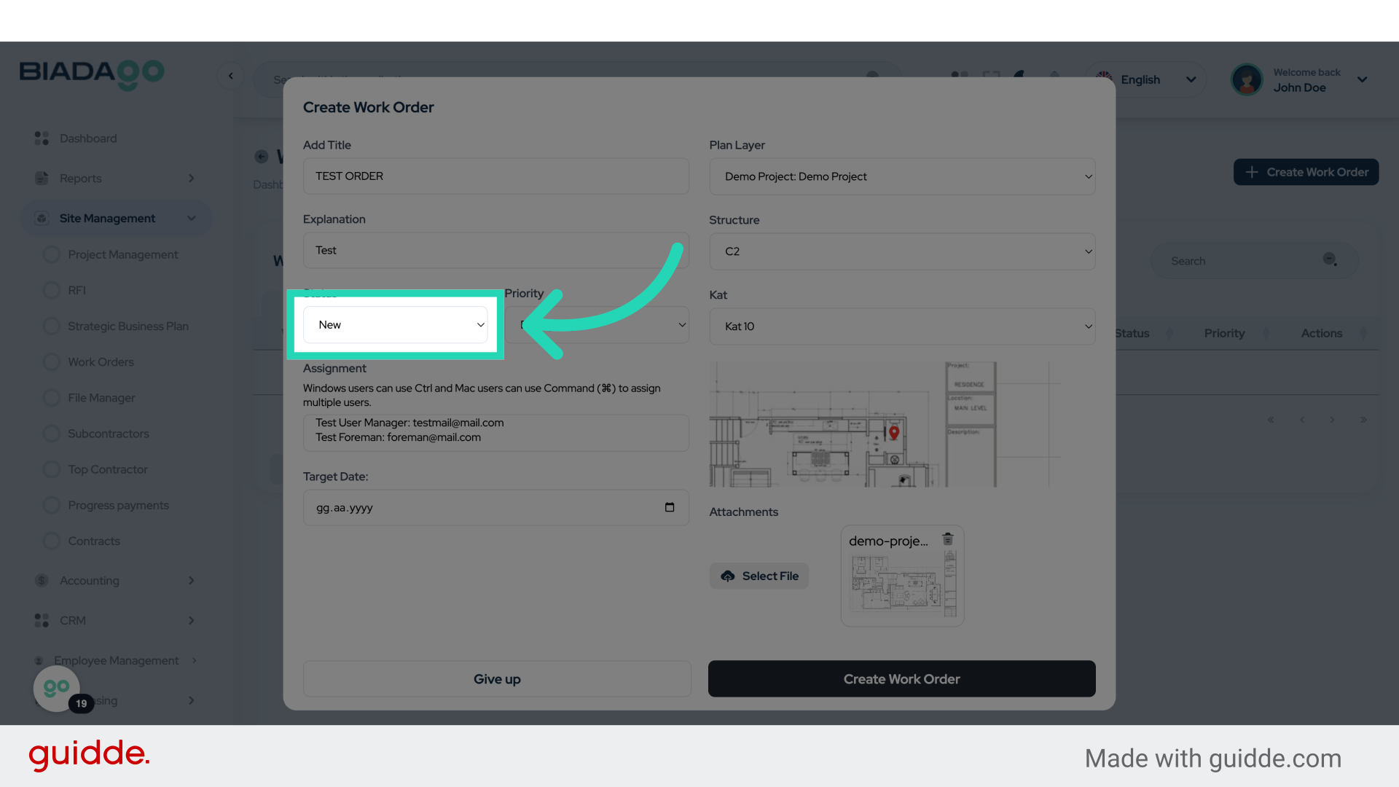Click John Doe's profile avatar

coord(1247,79)
